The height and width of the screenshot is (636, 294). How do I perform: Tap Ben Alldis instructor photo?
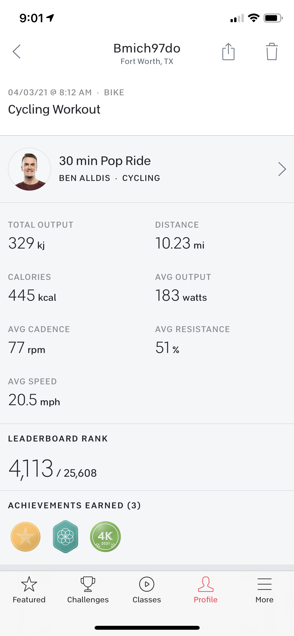point(30,169)
